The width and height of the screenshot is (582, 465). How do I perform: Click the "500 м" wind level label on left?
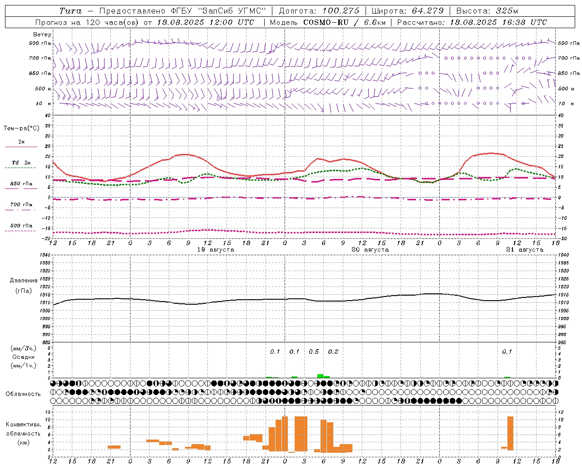(x=43, y=89)
